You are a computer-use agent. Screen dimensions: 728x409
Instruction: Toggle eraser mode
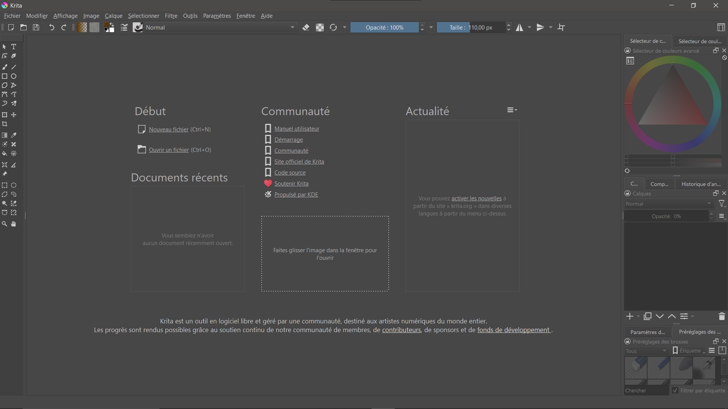pyautogui.click(x=306, y=27)
